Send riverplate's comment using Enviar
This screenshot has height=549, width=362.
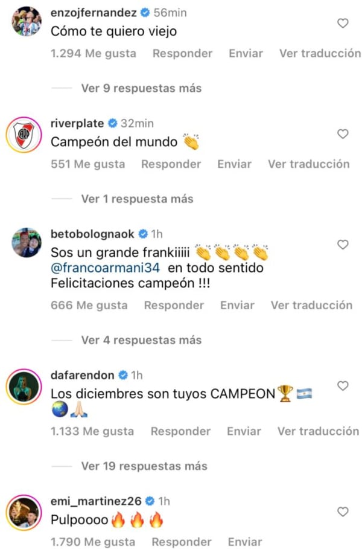[234, 164]
